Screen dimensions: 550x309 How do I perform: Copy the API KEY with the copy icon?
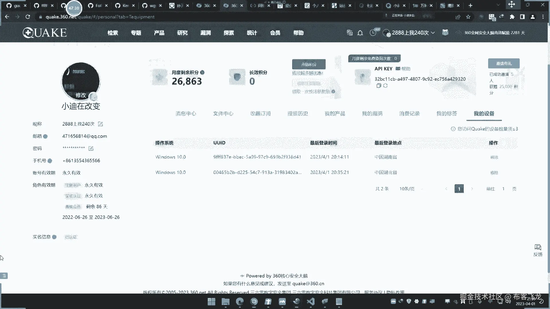pos(378,86)
